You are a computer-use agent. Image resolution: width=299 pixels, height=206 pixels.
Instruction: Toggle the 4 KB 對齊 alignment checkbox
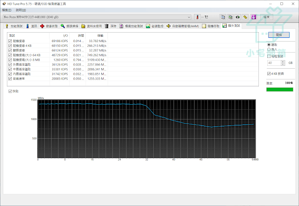[269, 74]
